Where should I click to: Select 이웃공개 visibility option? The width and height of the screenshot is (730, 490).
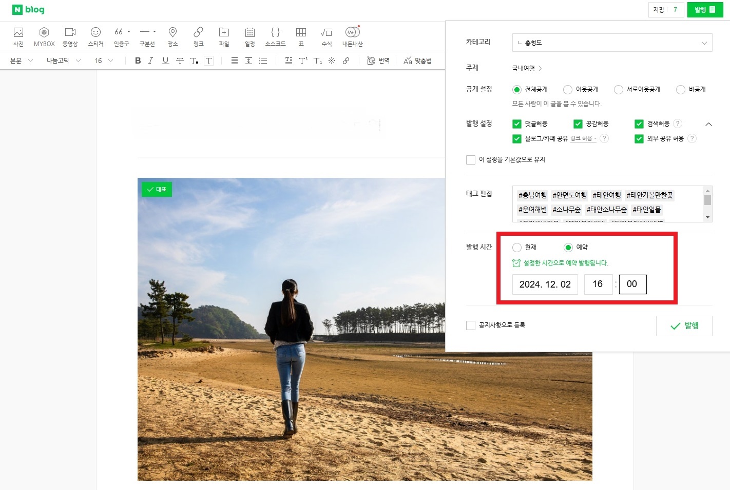(x=568, y=90)
